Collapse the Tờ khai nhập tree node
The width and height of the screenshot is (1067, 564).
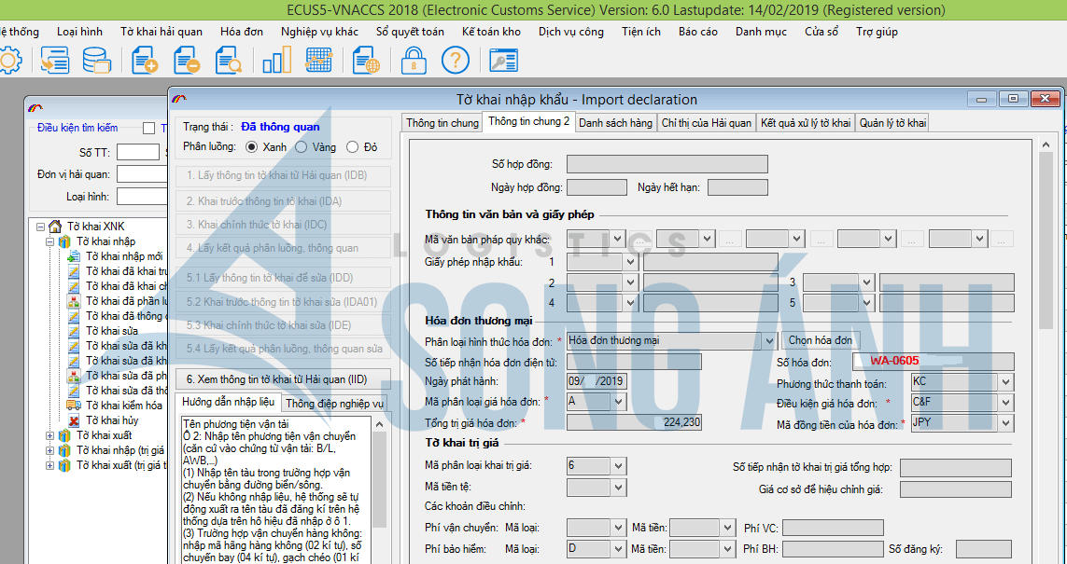click(x=51, y=241)
